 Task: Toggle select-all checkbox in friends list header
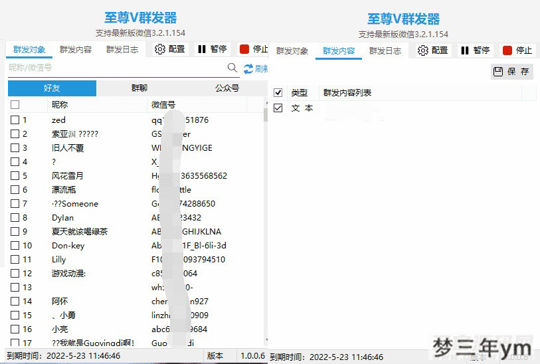(x=15, y=104)
